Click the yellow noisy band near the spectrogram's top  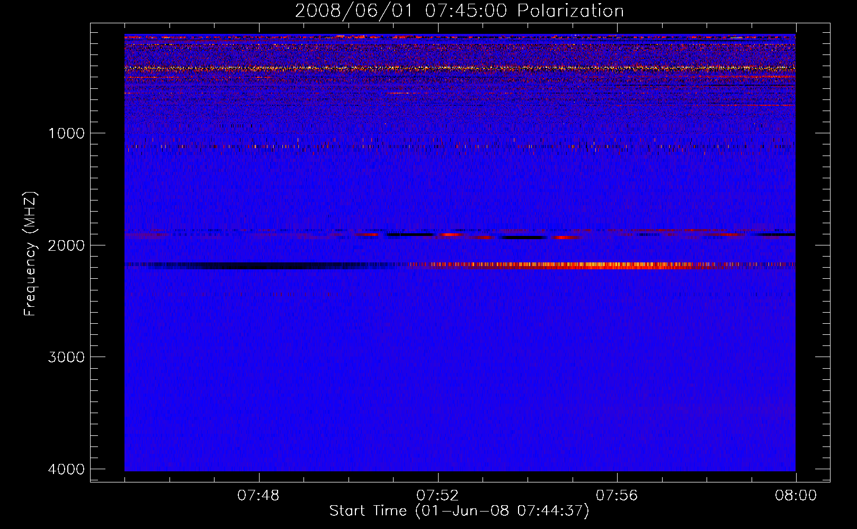point(460,68)
